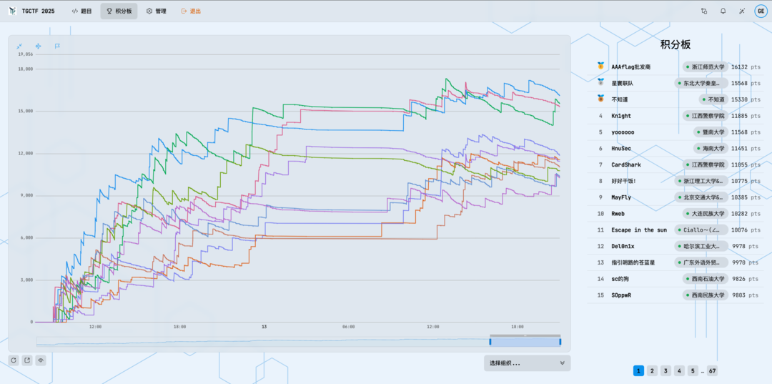Select the 积分板 scoreboard tab
Screen dimensions: 772x384
point(119,11)
